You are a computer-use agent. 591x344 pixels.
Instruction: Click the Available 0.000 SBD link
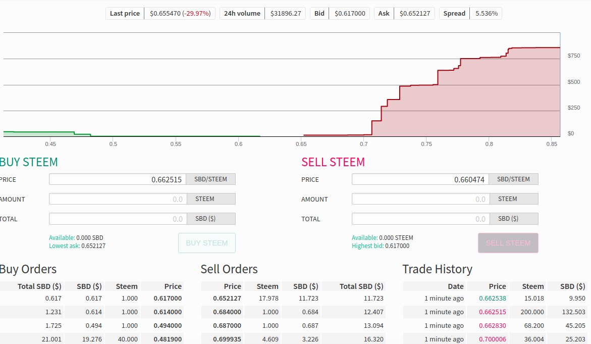click(76, 237)
